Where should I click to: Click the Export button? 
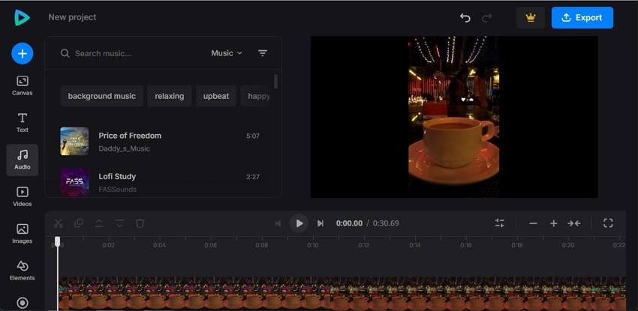(582, 18)
